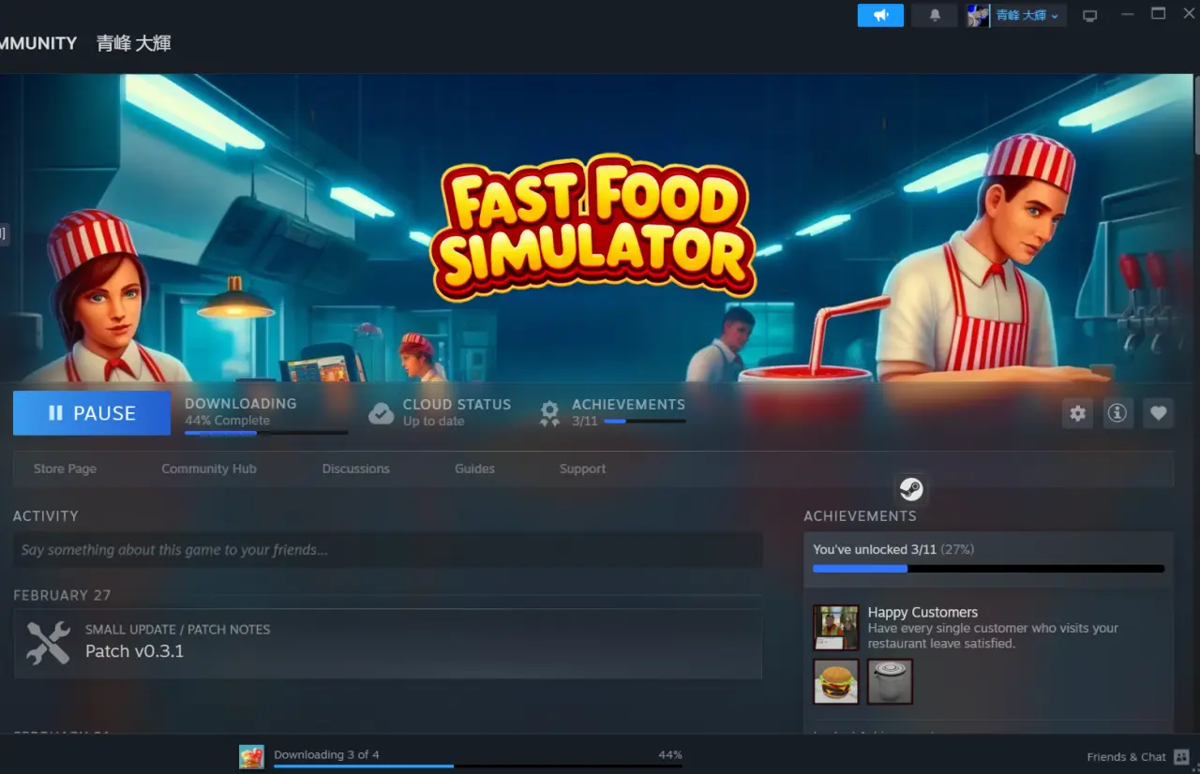This screenshot has height=774, width=1200.
Task: Click the vertical scrollbar thumb
Action: coord(1195,114)
